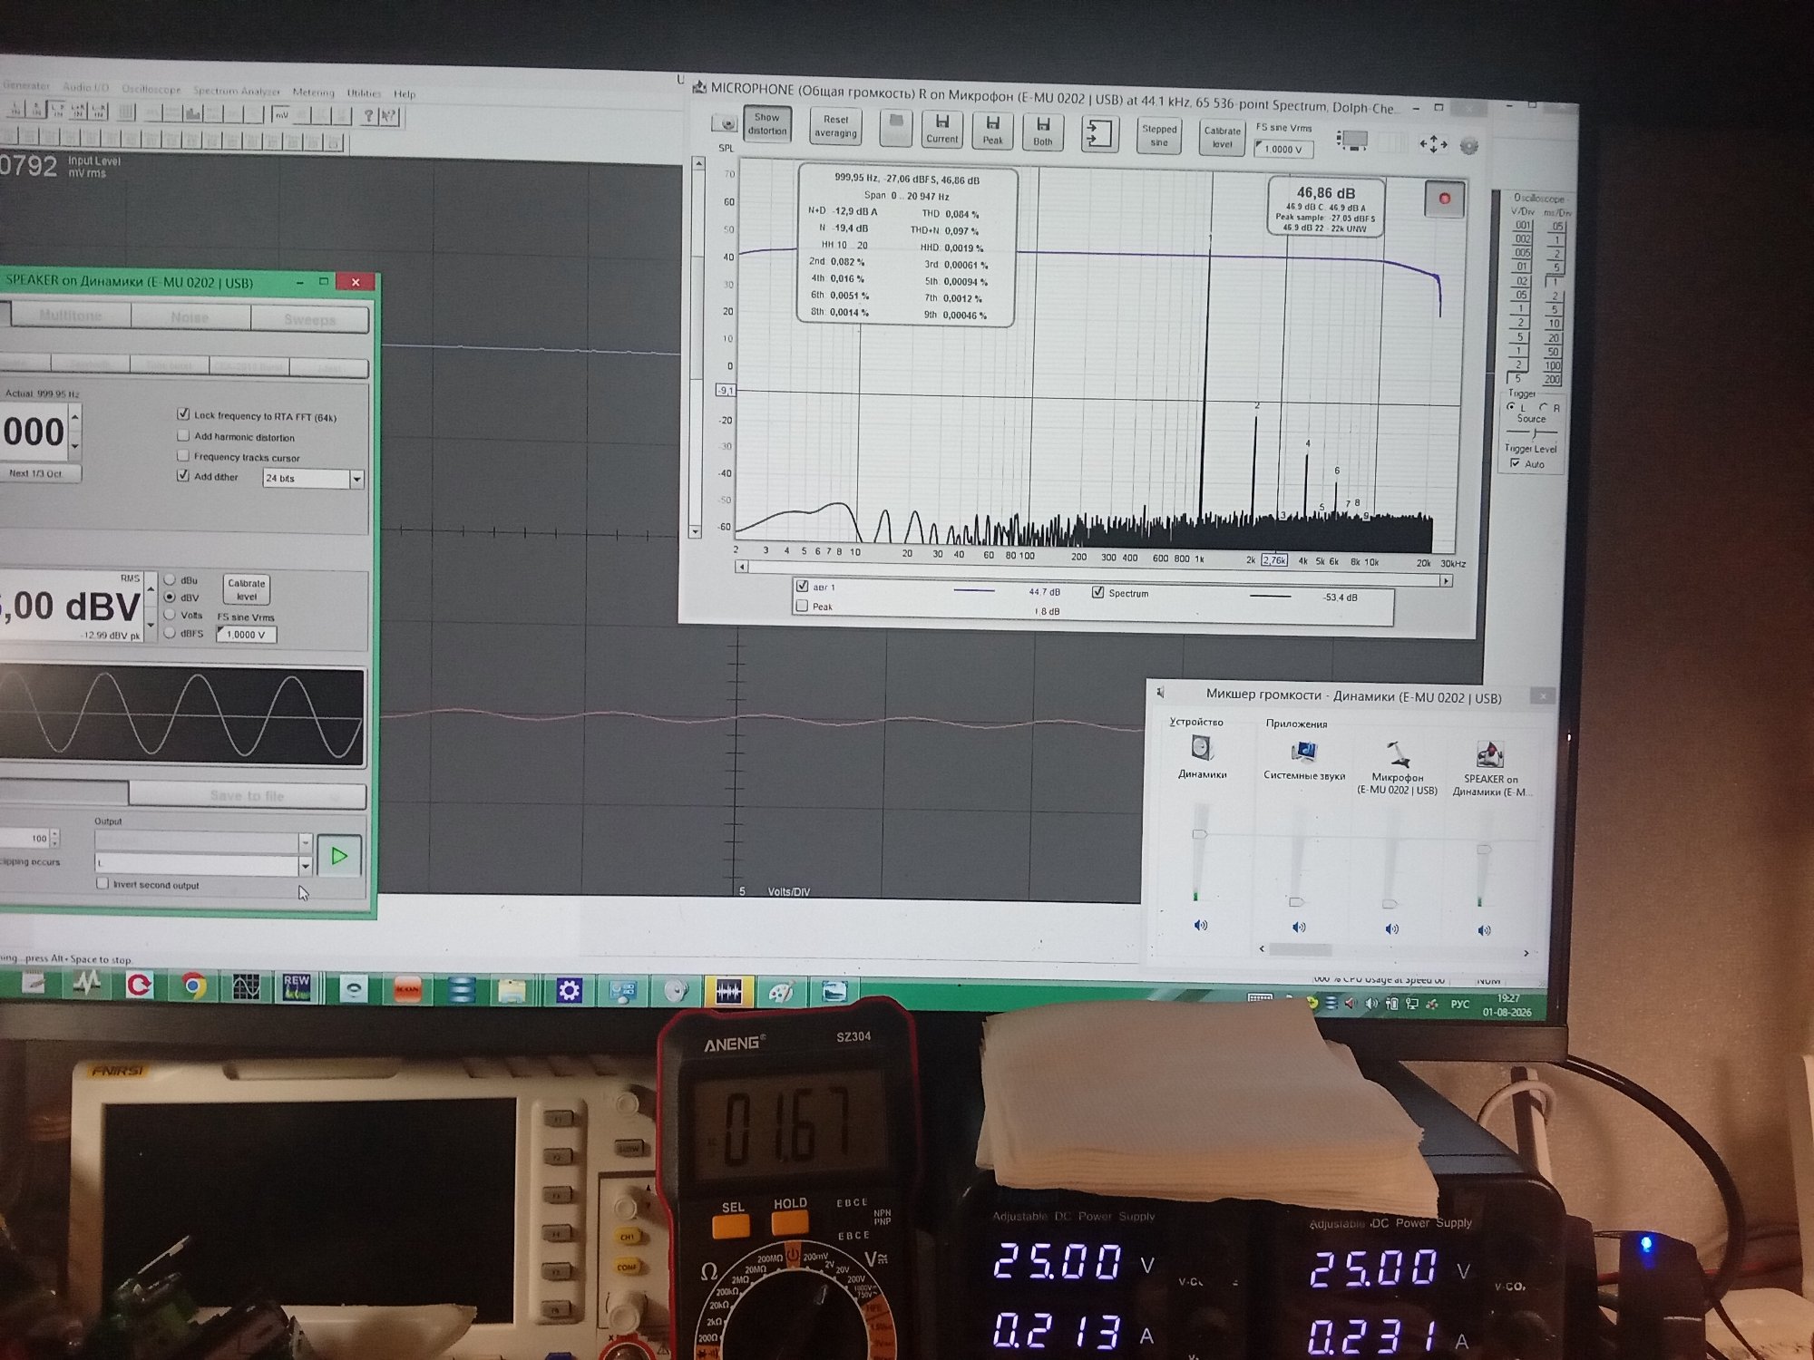The height and width of the screenshot is (1360, 1814).
Task: Click the Микрофон app icon in mixer
Action: click(1398, 753)
